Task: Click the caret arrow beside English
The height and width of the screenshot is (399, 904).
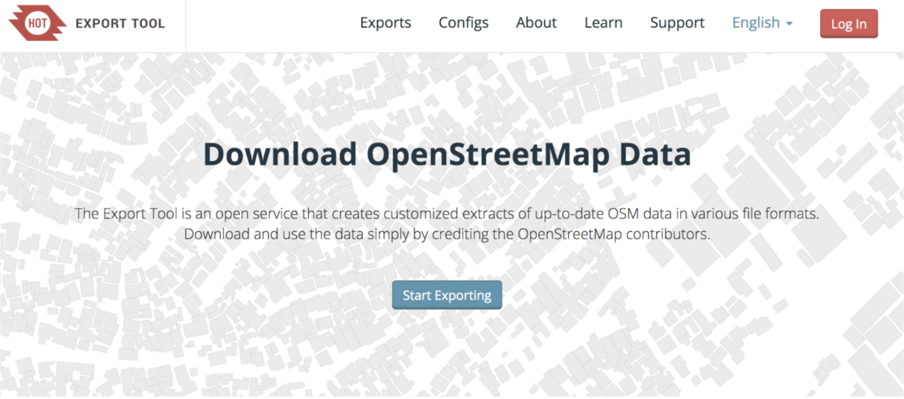Action: click(x=789, y=24)
